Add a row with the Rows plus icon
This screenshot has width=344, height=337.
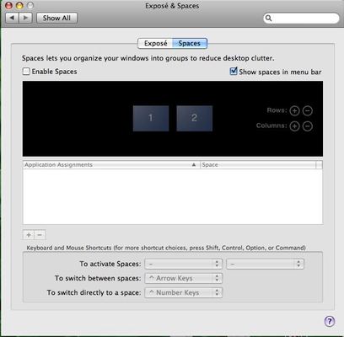294,111
